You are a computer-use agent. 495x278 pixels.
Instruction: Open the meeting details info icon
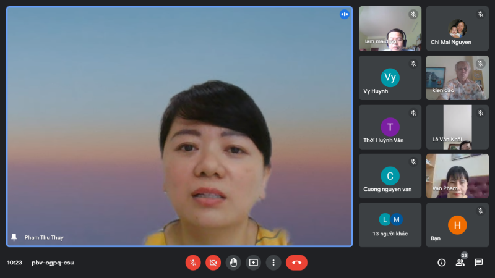(442, 263)
